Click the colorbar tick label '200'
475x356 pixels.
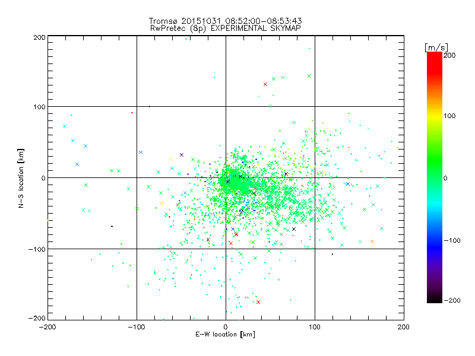pos(449,55)
